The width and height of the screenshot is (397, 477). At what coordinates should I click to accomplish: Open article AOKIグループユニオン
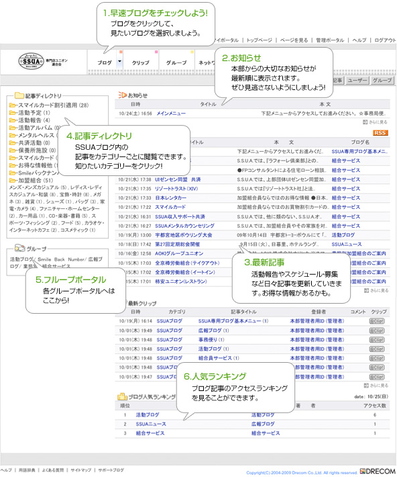(179, 253)
